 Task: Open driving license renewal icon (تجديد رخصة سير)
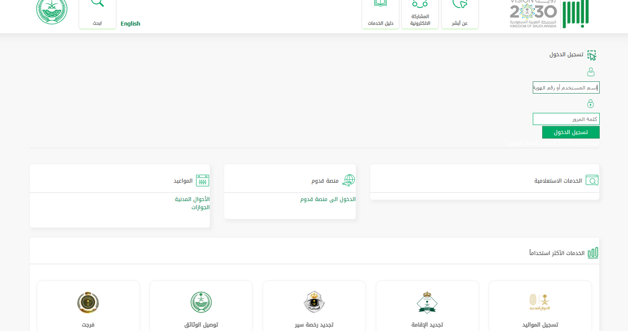point(314,302)
